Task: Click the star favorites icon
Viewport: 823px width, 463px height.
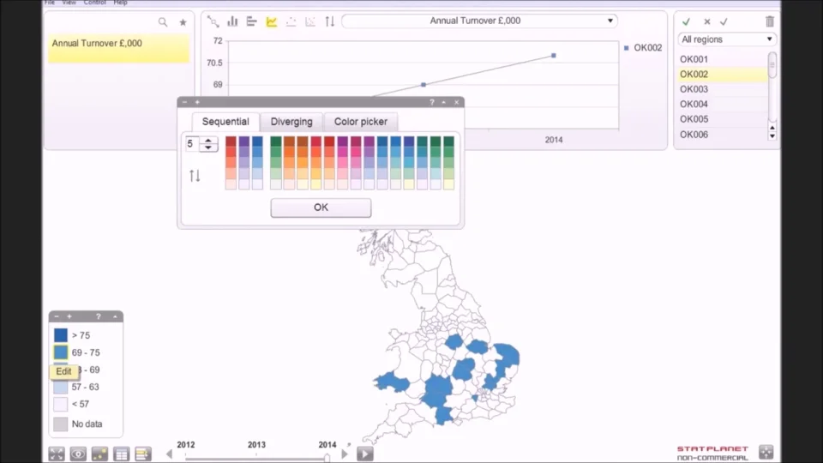Action: point(183,22)
